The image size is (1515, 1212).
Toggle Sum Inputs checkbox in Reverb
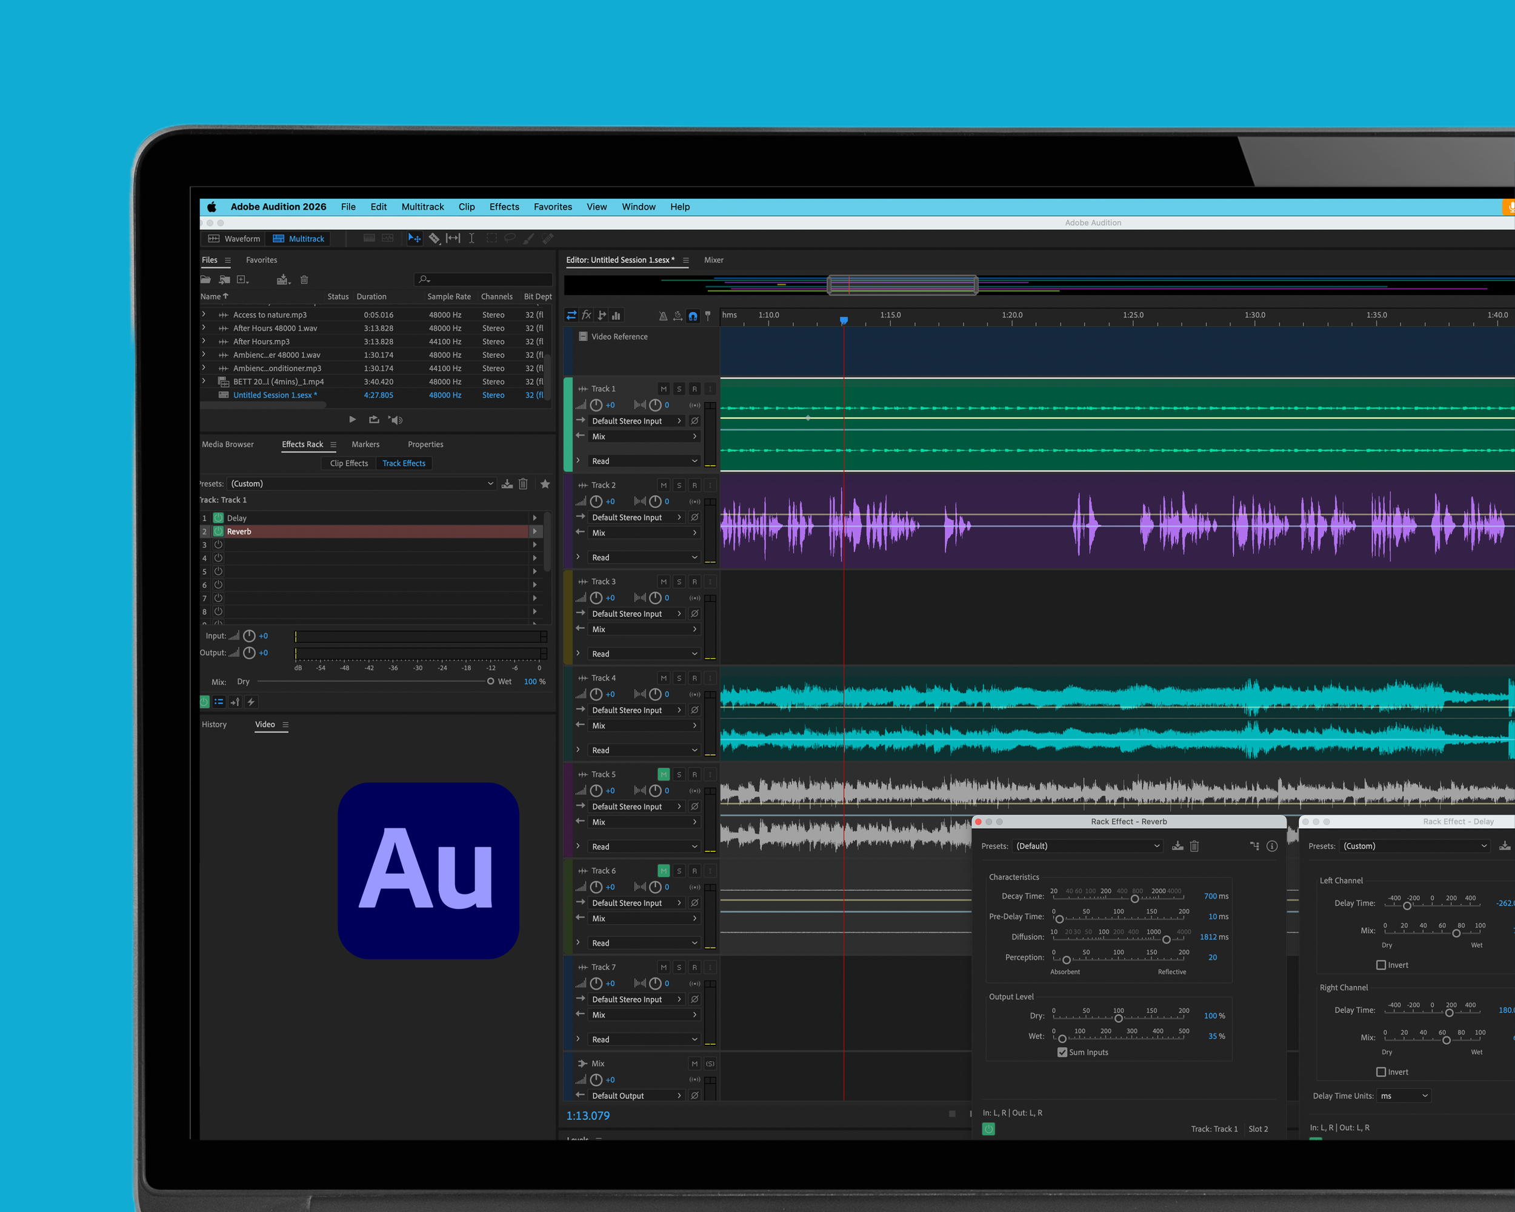[1062, 1052]
